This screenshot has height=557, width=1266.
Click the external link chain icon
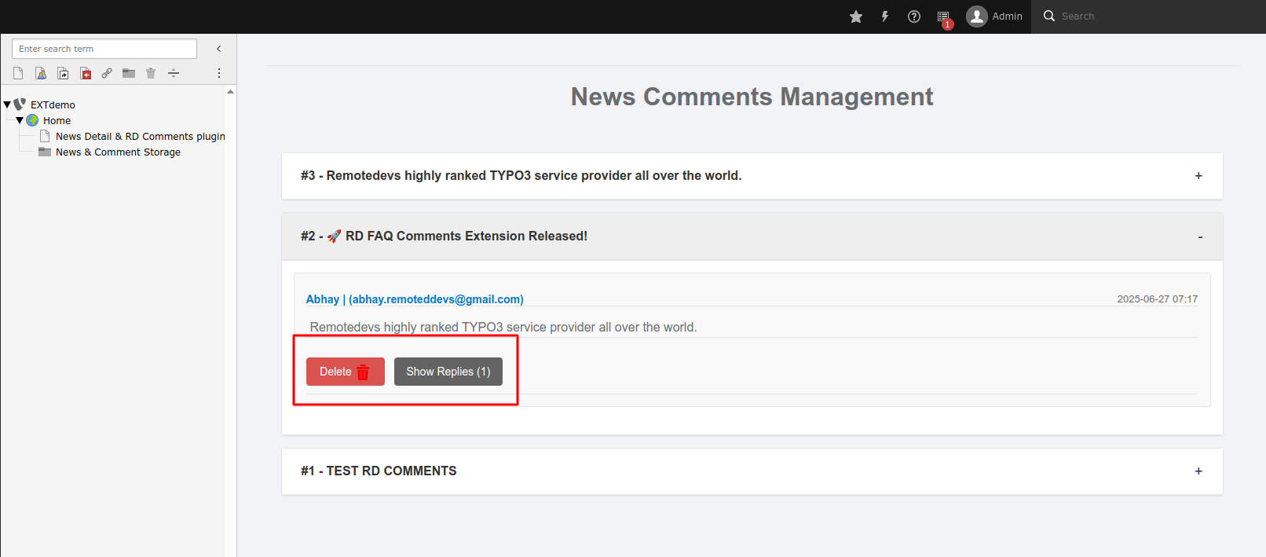(107, 73)
